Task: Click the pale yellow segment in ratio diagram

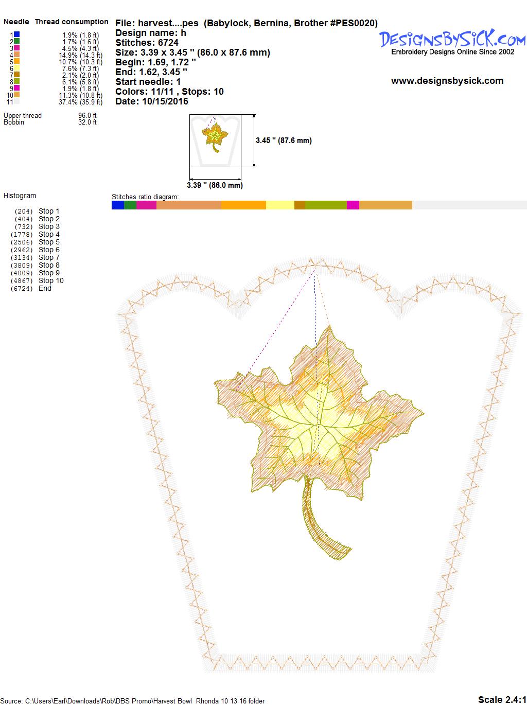Action: (280, 205)
